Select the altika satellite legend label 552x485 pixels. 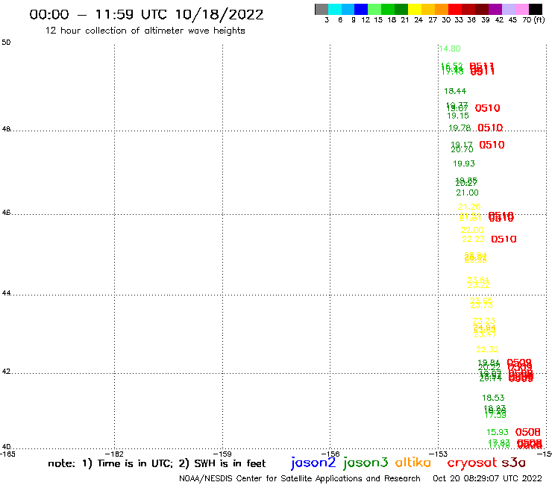point(413,463)
